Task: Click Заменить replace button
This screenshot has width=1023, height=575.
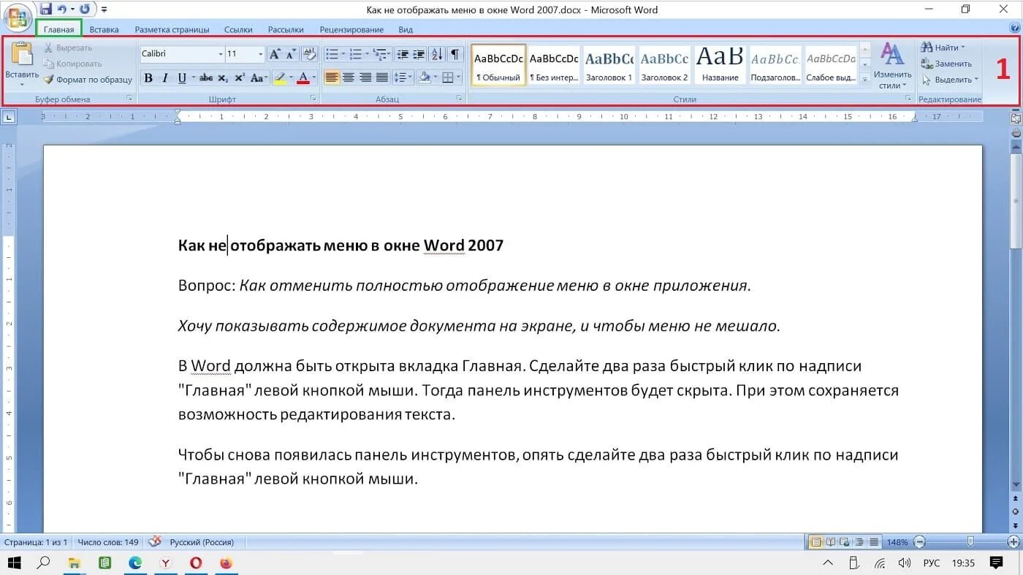Action: tap(946, 64)
